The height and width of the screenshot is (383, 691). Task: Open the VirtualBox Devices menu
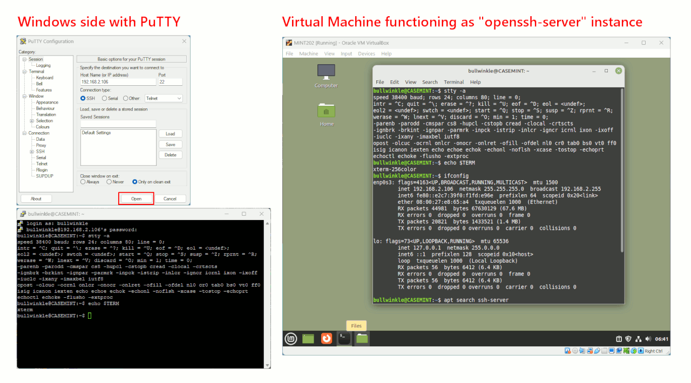pos(367,53)
